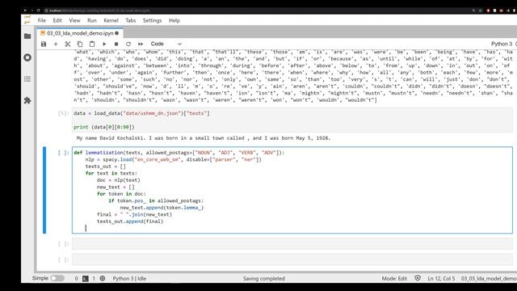The width and height of the screenshot is (517, 291).
Task: Save the notebook with the disk icon
Action: point(44,44)
